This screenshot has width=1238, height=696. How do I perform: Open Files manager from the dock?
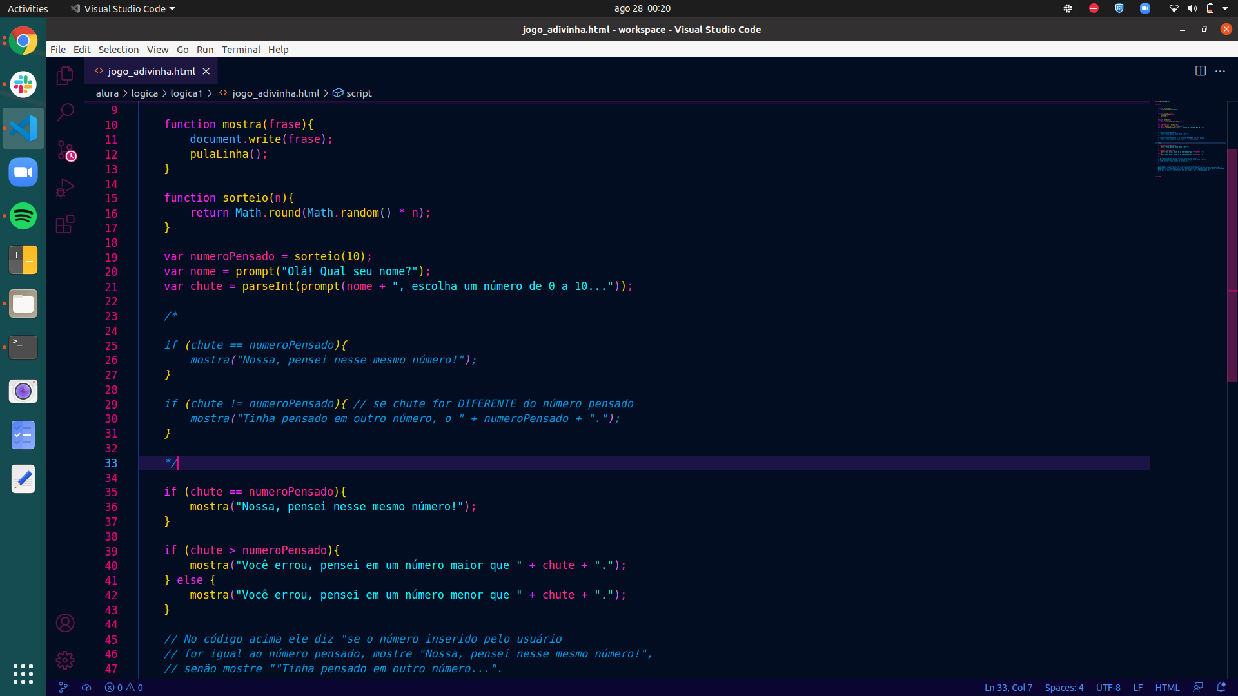pyautogui.click(x=23, y=304)
